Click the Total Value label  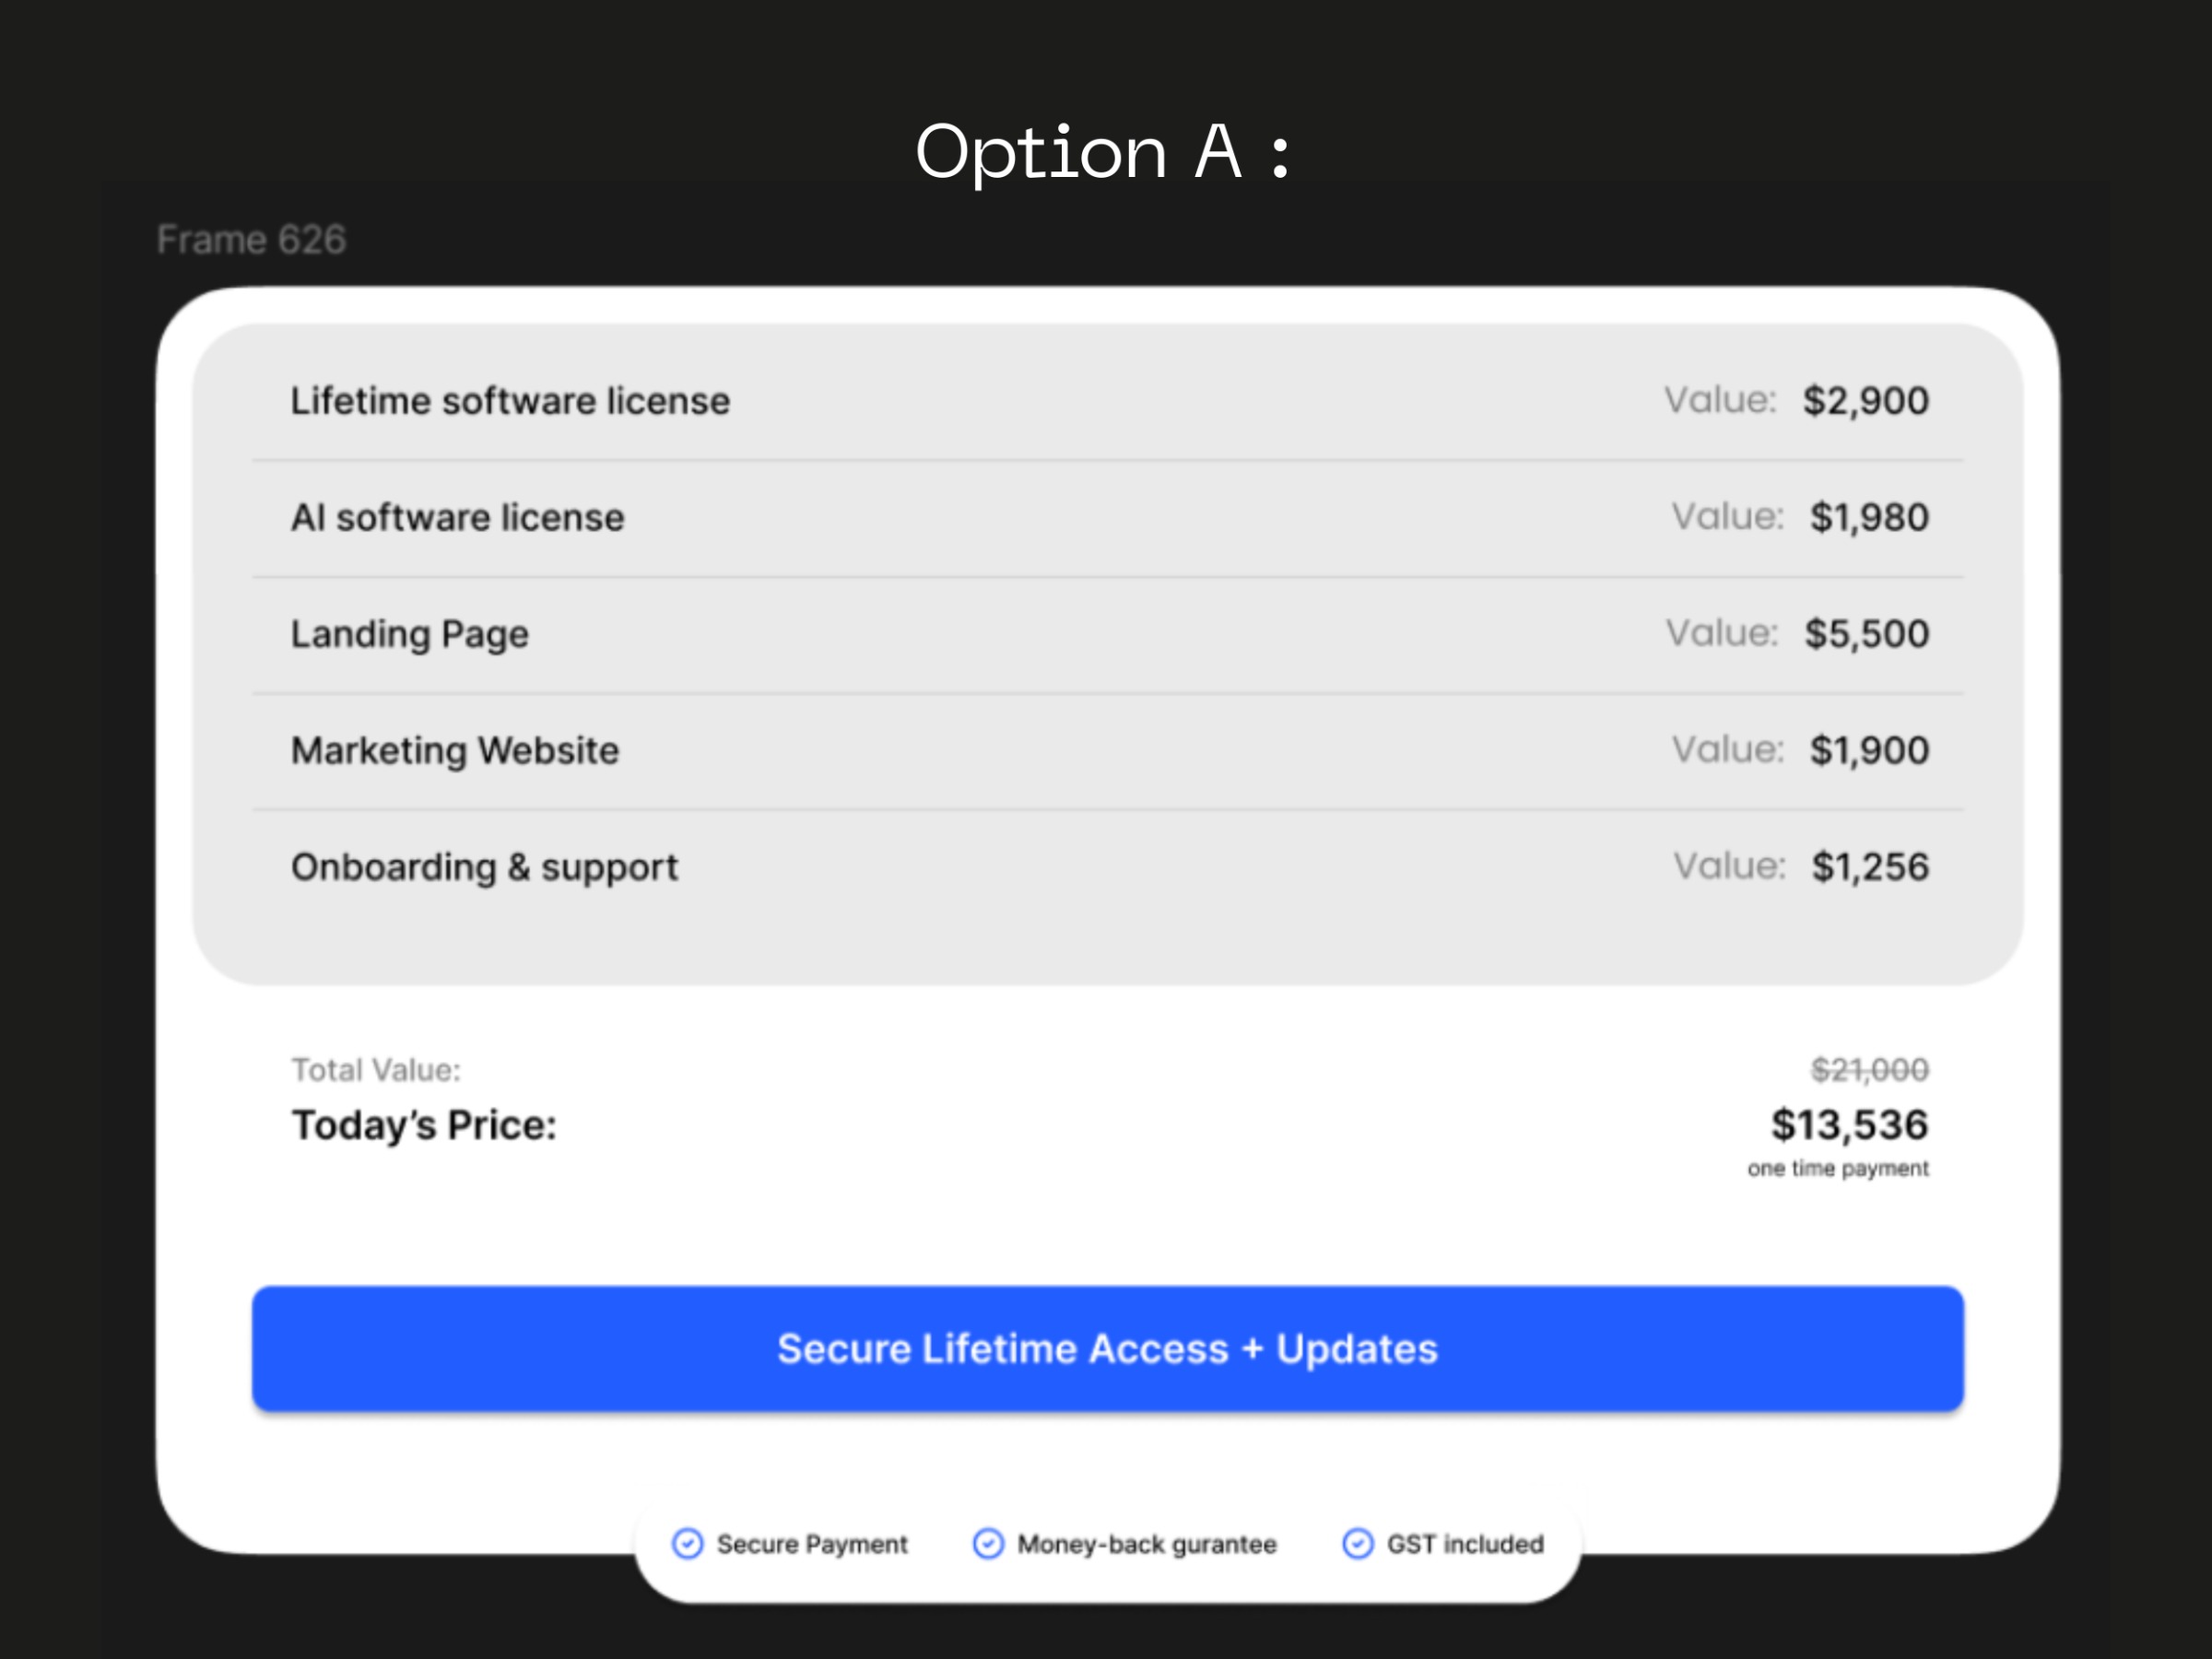tap(376, 1070)
